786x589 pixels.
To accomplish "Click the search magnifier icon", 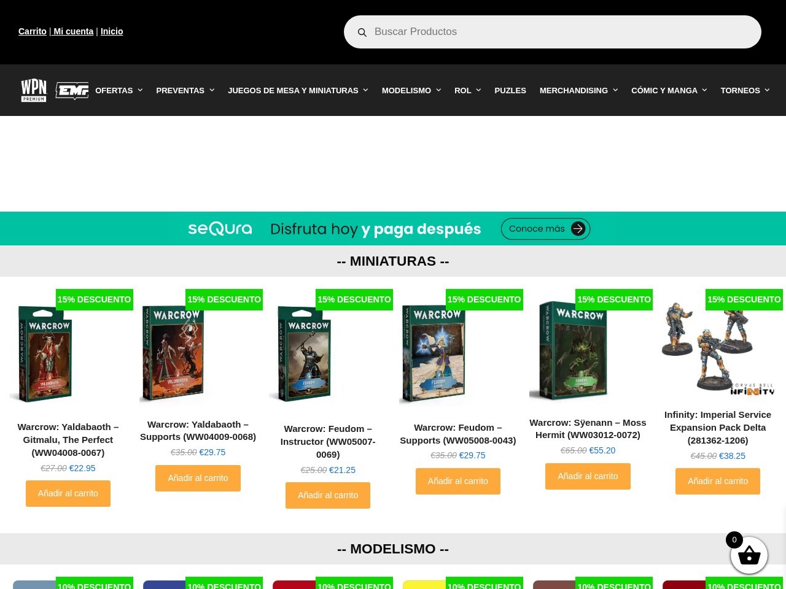I will 362,32.
